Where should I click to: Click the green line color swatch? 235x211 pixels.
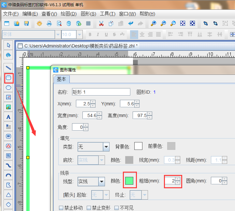[x=130, y=181]
